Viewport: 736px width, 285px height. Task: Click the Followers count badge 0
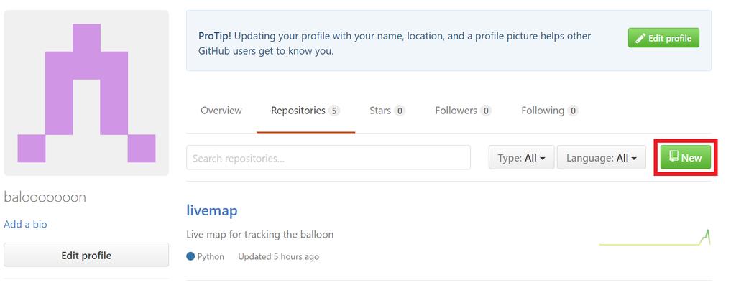pyautogui.click(x=486, y=111)
